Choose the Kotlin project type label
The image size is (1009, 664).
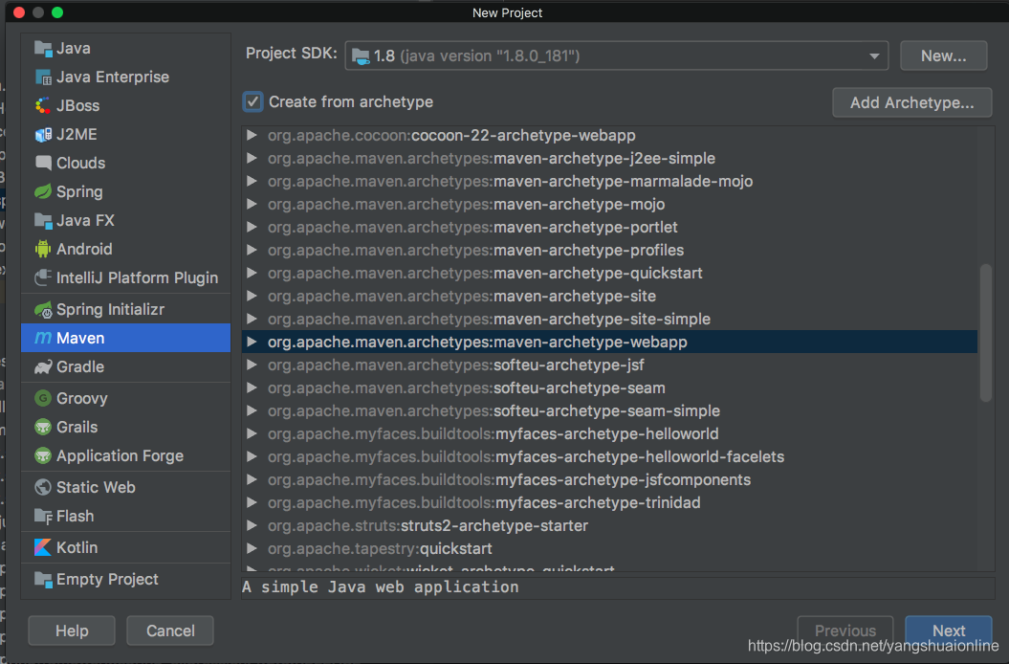[77, 547]
